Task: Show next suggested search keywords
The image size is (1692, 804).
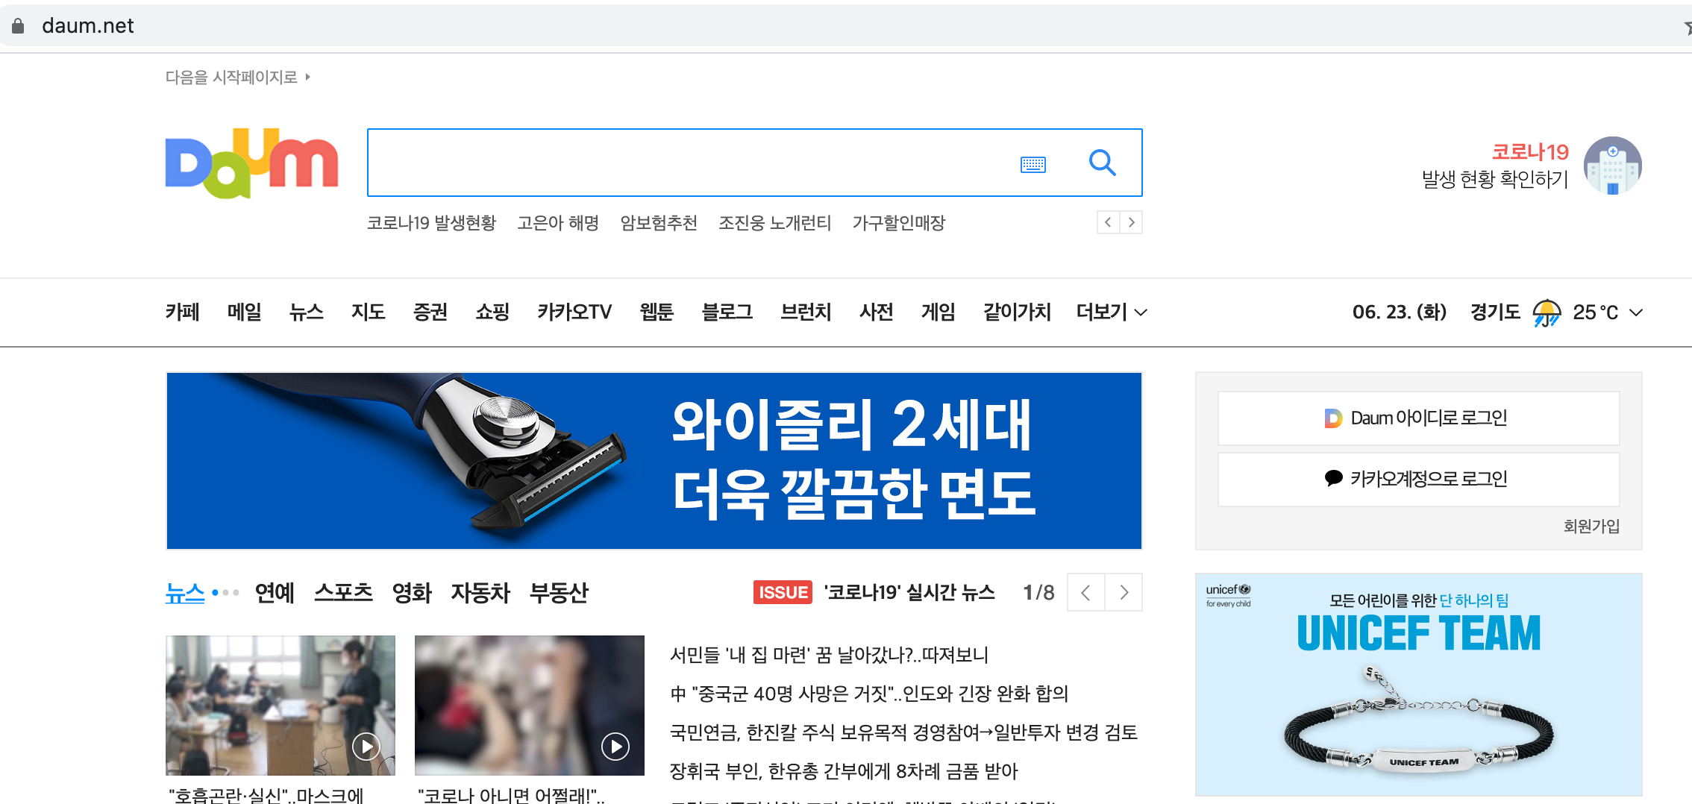Action: (1131, 222)
